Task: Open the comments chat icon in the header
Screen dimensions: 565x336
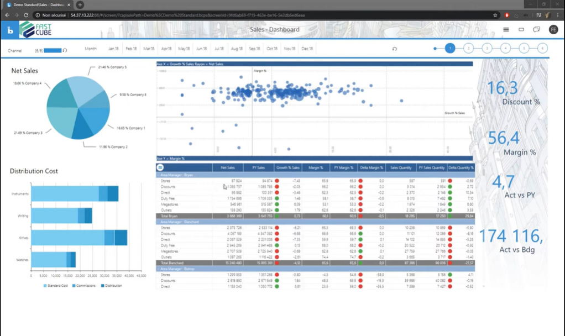Action: tap(536, 29)
